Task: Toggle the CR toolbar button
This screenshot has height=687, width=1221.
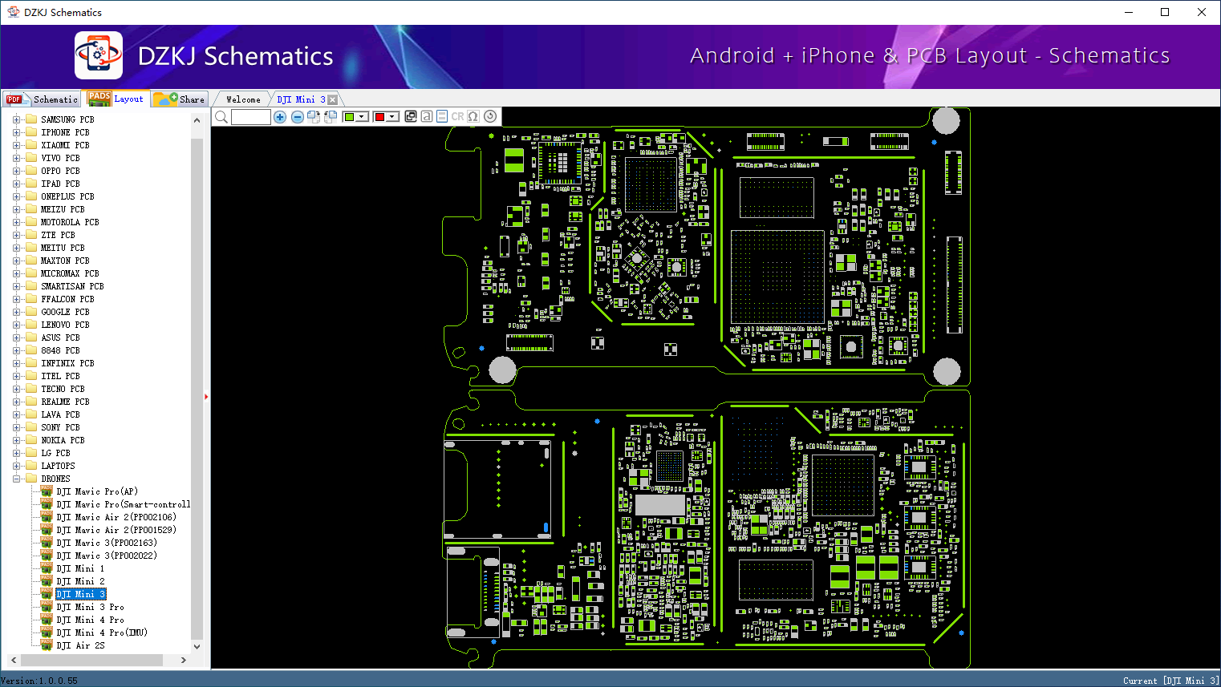Action: [x=457, y=116]
